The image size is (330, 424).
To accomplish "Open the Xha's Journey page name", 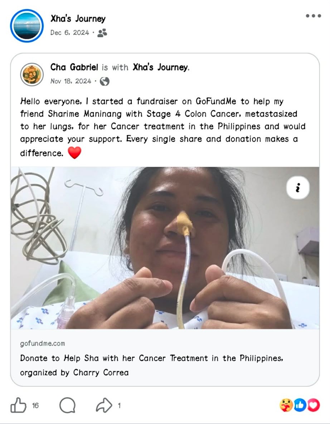I will pyautogui.click(x=78, y=19).
